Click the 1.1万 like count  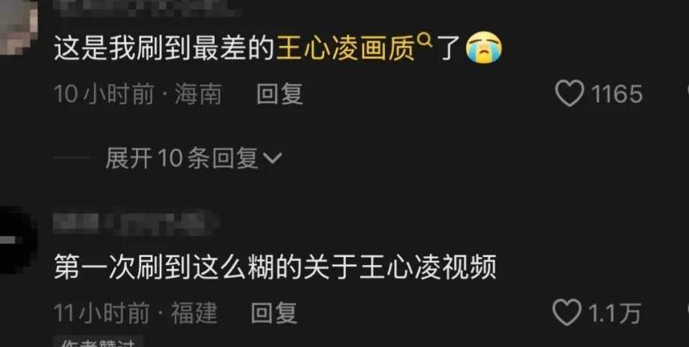[614, 313]
